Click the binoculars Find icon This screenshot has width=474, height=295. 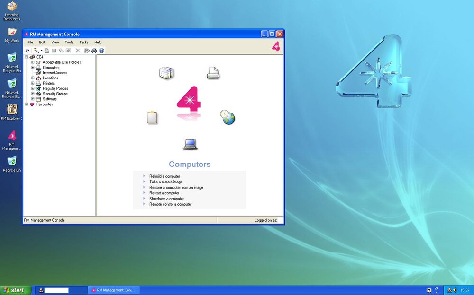click(94, 51)
